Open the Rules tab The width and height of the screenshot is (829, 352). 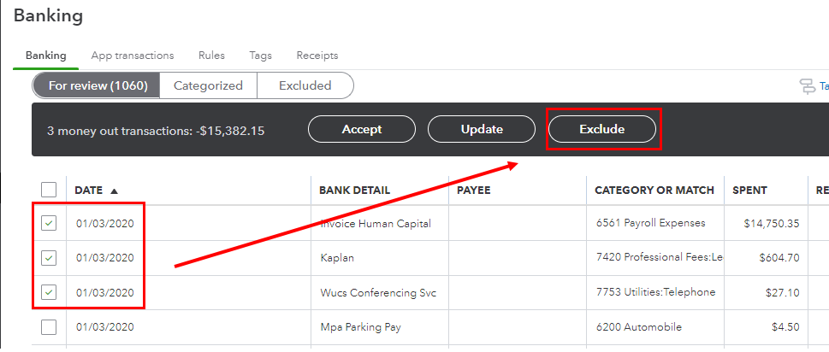(211, 56)
